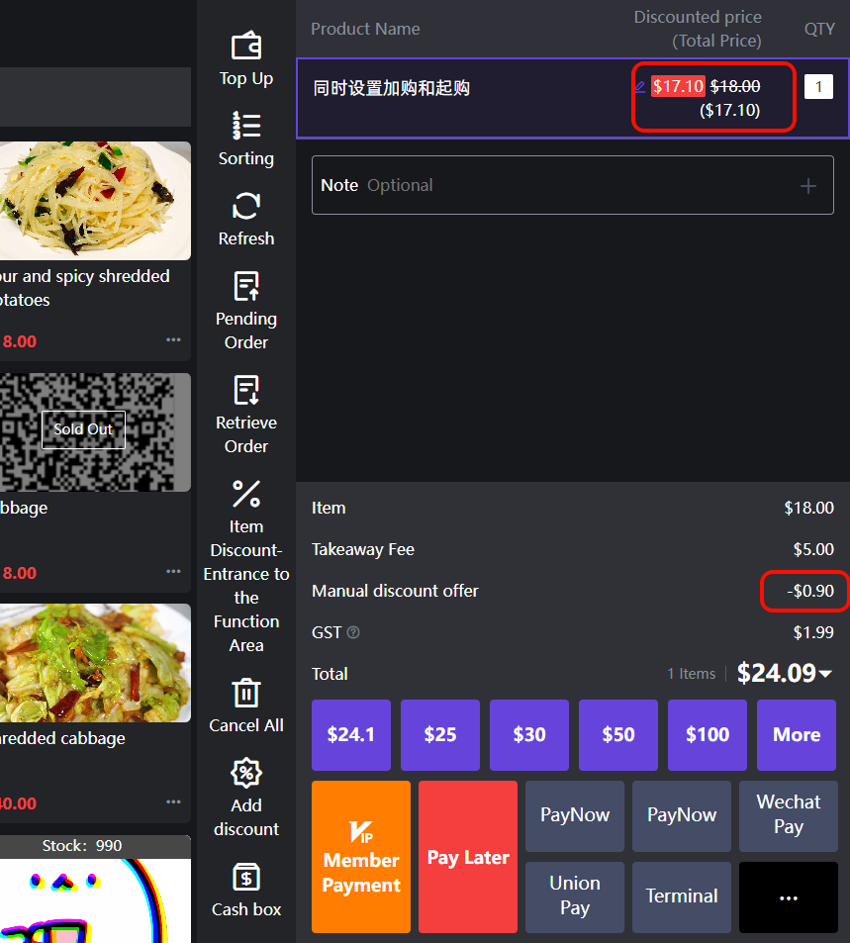Screen dimensions: 850x943
Task: Edit discounted price with pencil icon
Action: (x=639, y=87)
